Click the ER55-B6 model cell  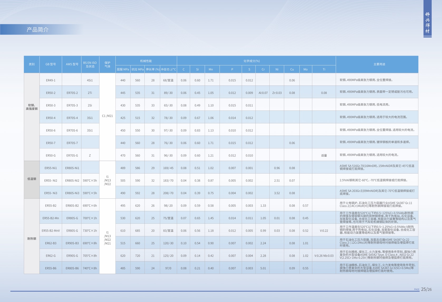point(51,268)
